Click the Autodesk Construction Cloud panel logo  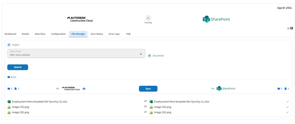(x=71, y=89)
